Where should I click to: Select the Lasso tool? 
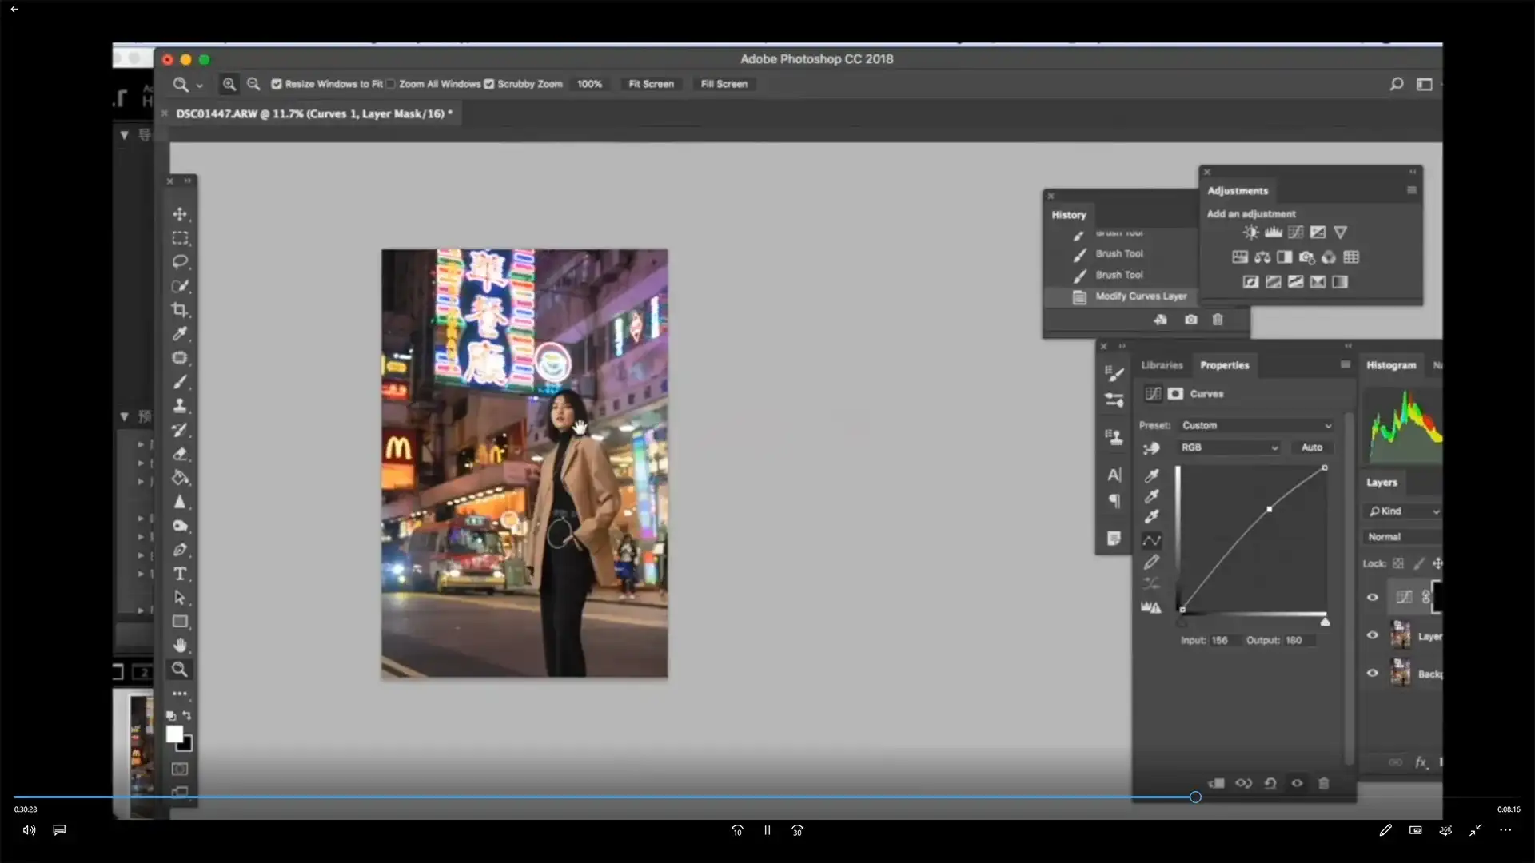pos(180,262)
